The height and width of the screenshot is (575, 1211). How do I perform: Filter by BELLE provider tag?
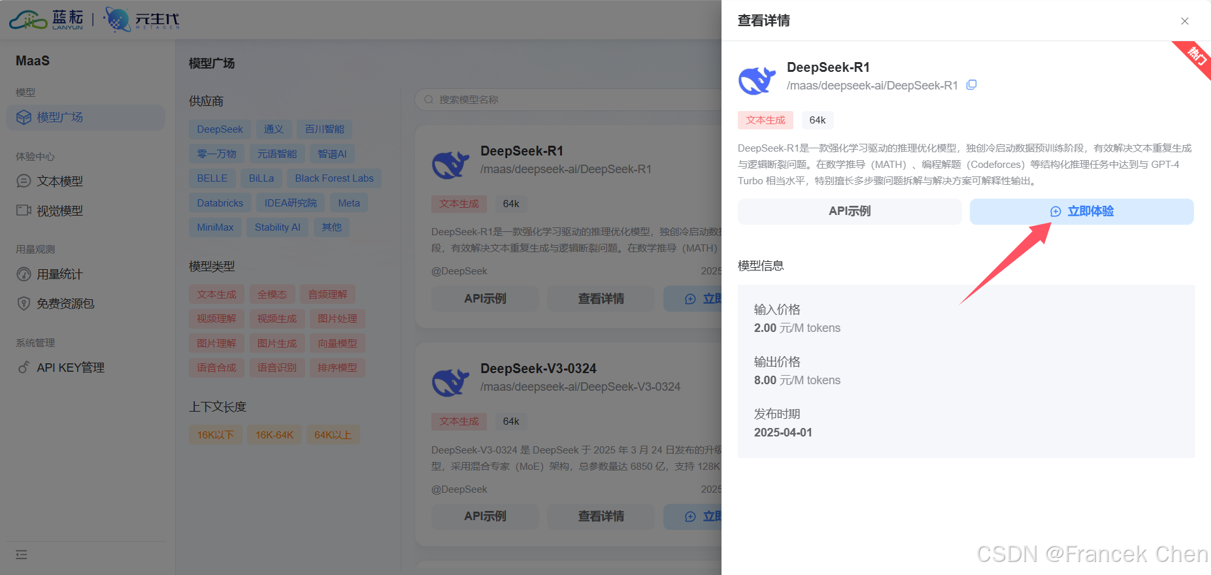212,178
